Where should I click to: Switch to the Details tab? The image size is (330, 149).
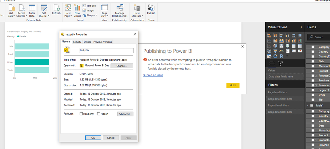click(87, 42)
